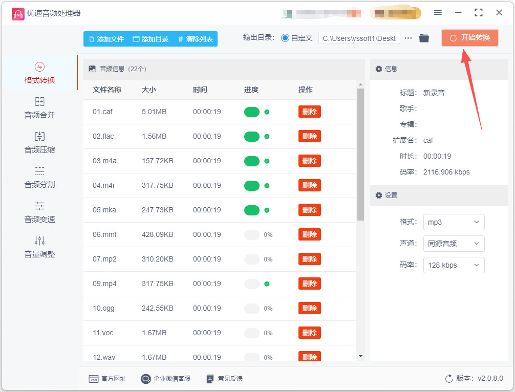Screen dimensions: 515x392
Task: Open the 格式转换 format conversion tab
Action: [39, 73]
